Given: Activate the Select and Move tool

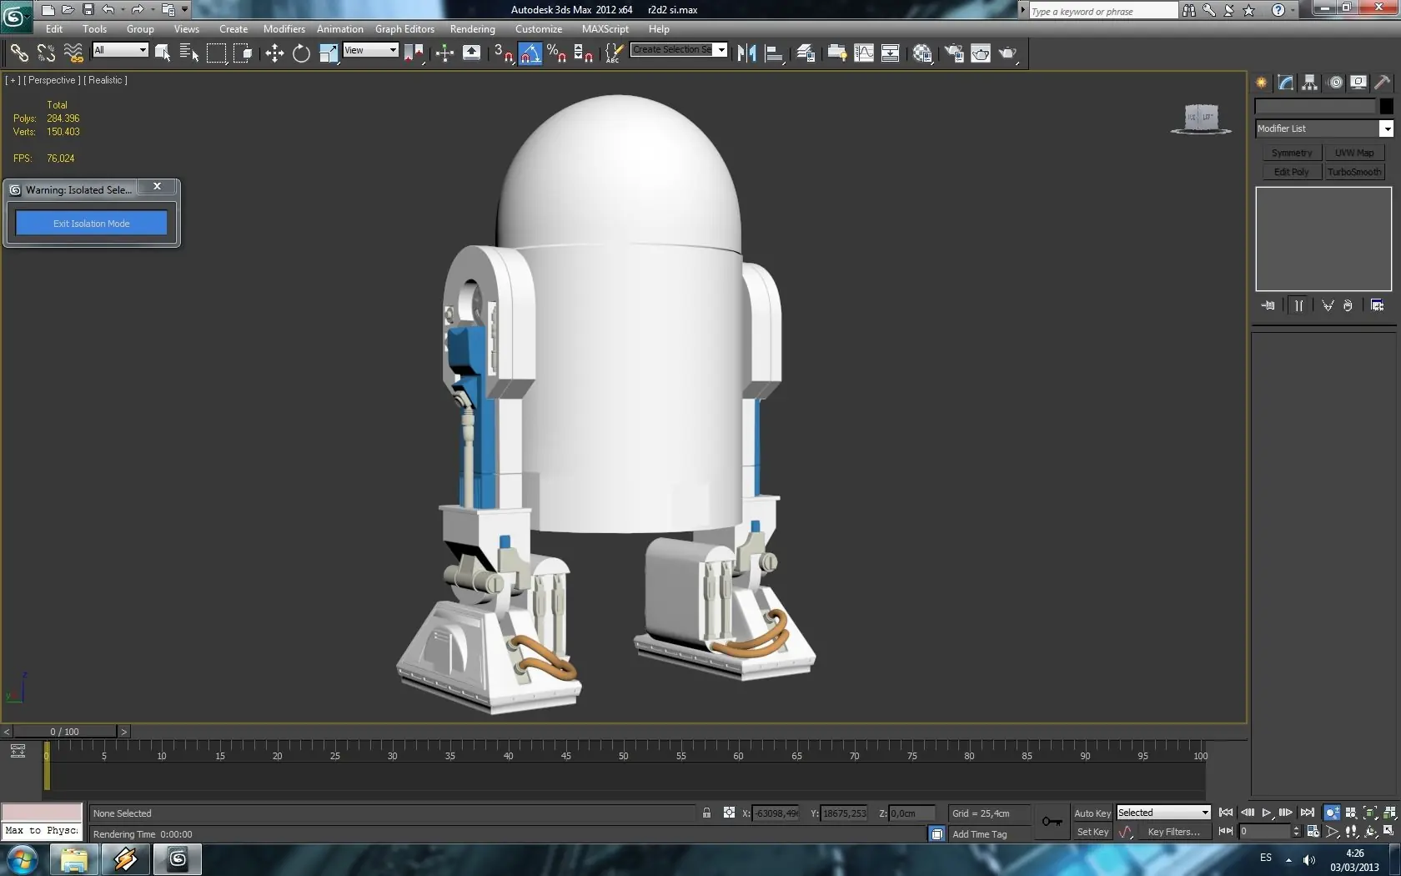Looking at the screenshot, I should (x=274, y=53).
